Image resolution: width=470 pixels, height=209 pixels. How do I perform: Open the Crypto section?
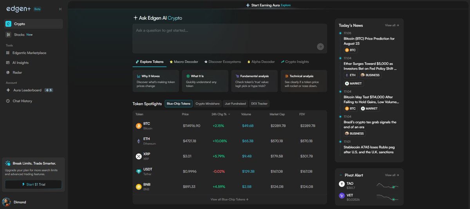(33, 24)
